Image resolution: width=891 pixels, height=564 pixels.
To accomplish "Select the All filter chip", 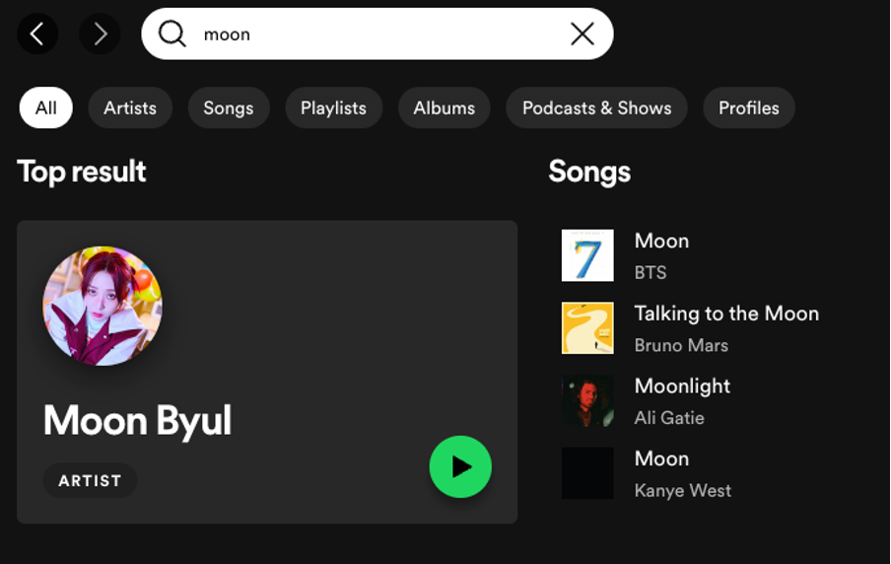I will click(46, 107).
